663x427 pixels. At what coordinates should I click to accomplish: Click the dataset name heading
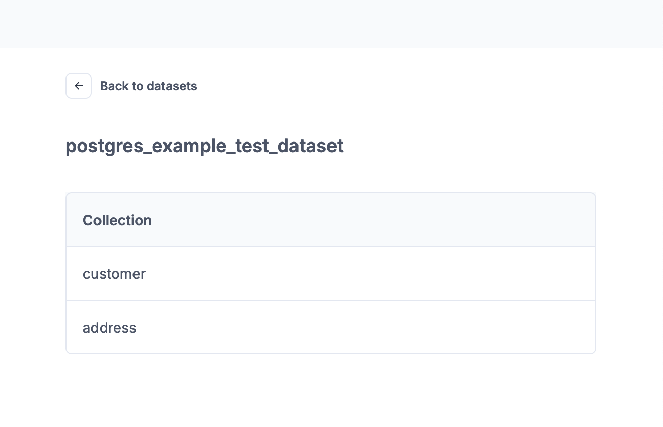tap(205, 146)
